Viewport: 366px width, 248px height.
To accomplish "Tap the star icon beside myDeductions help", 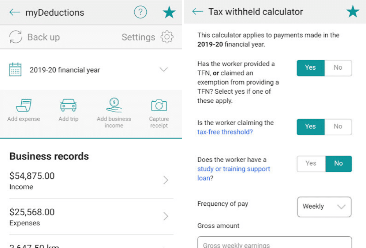I will click(x=169, y=12).
